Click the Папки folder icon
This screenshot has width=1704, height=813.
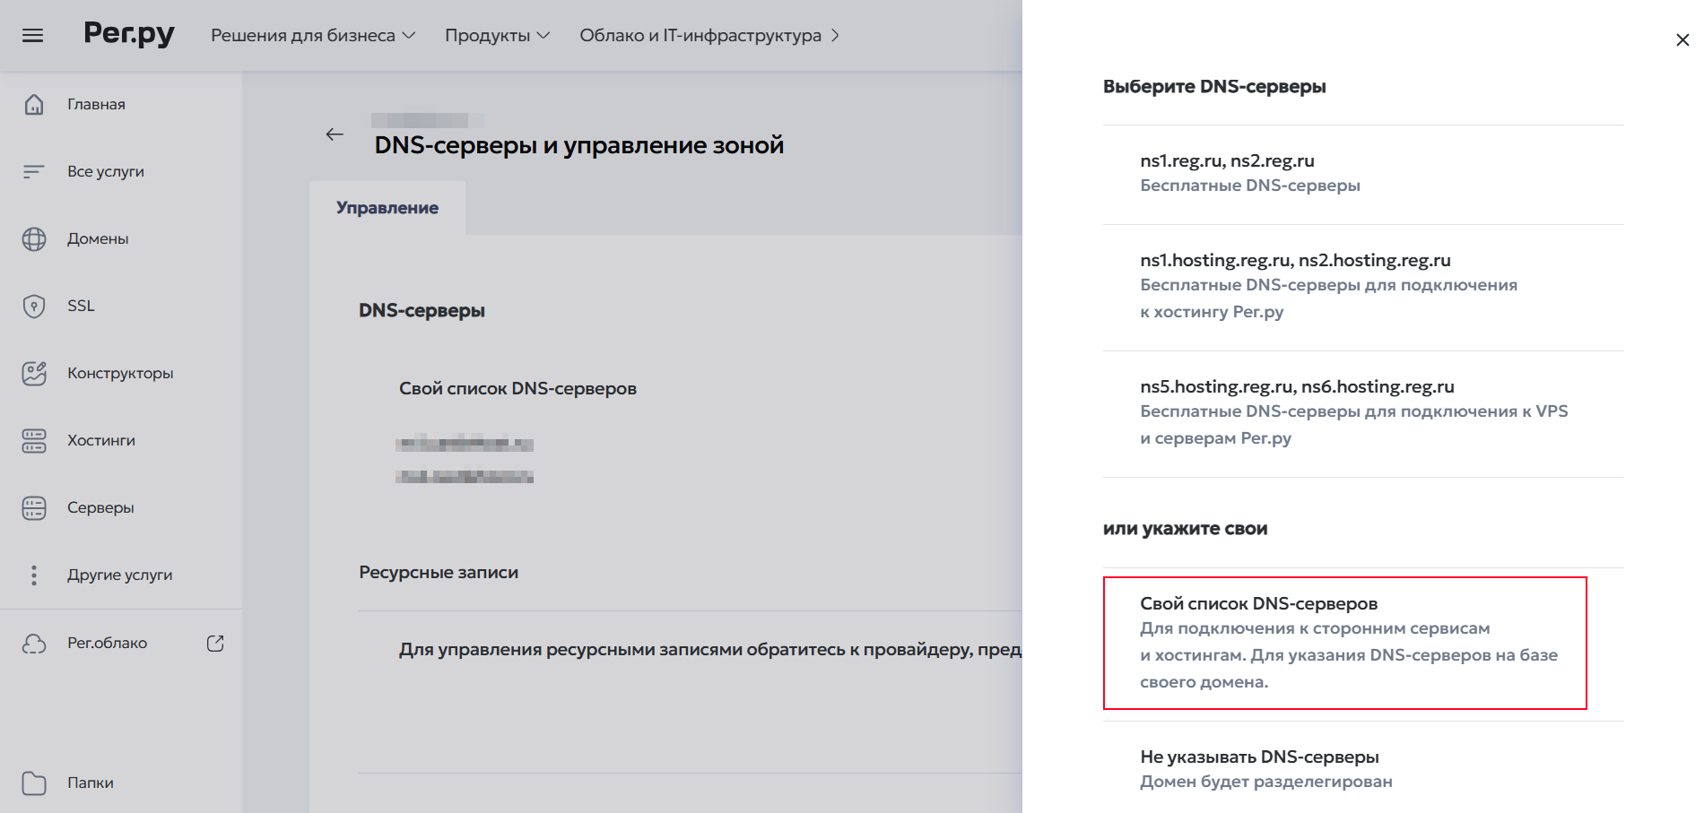pyautogui.click(x=34, y=783)
